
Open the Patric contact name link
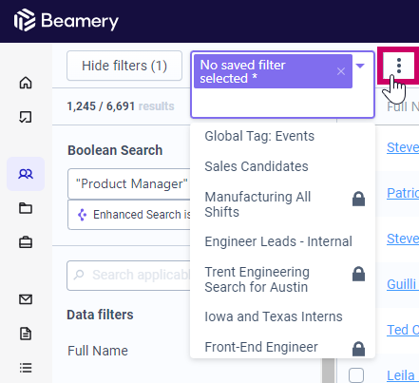(x=403, y=193)
